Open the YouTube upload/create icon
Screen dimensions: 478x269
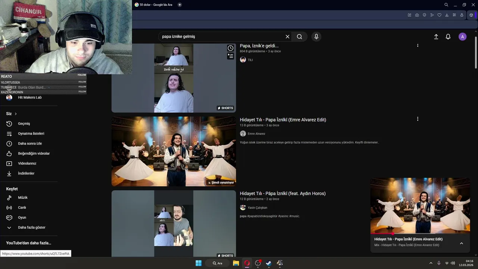point(436,37)
